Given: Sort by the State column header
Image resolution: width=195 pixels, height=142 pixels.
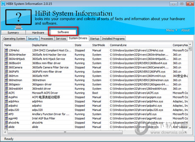Looking at the screenshot, I should click(82, 45).
